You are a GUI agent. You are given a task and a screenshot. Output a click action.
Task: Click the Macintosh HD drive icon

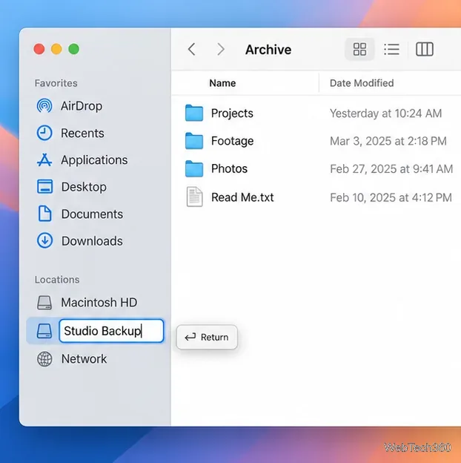[x=44, y=303]
